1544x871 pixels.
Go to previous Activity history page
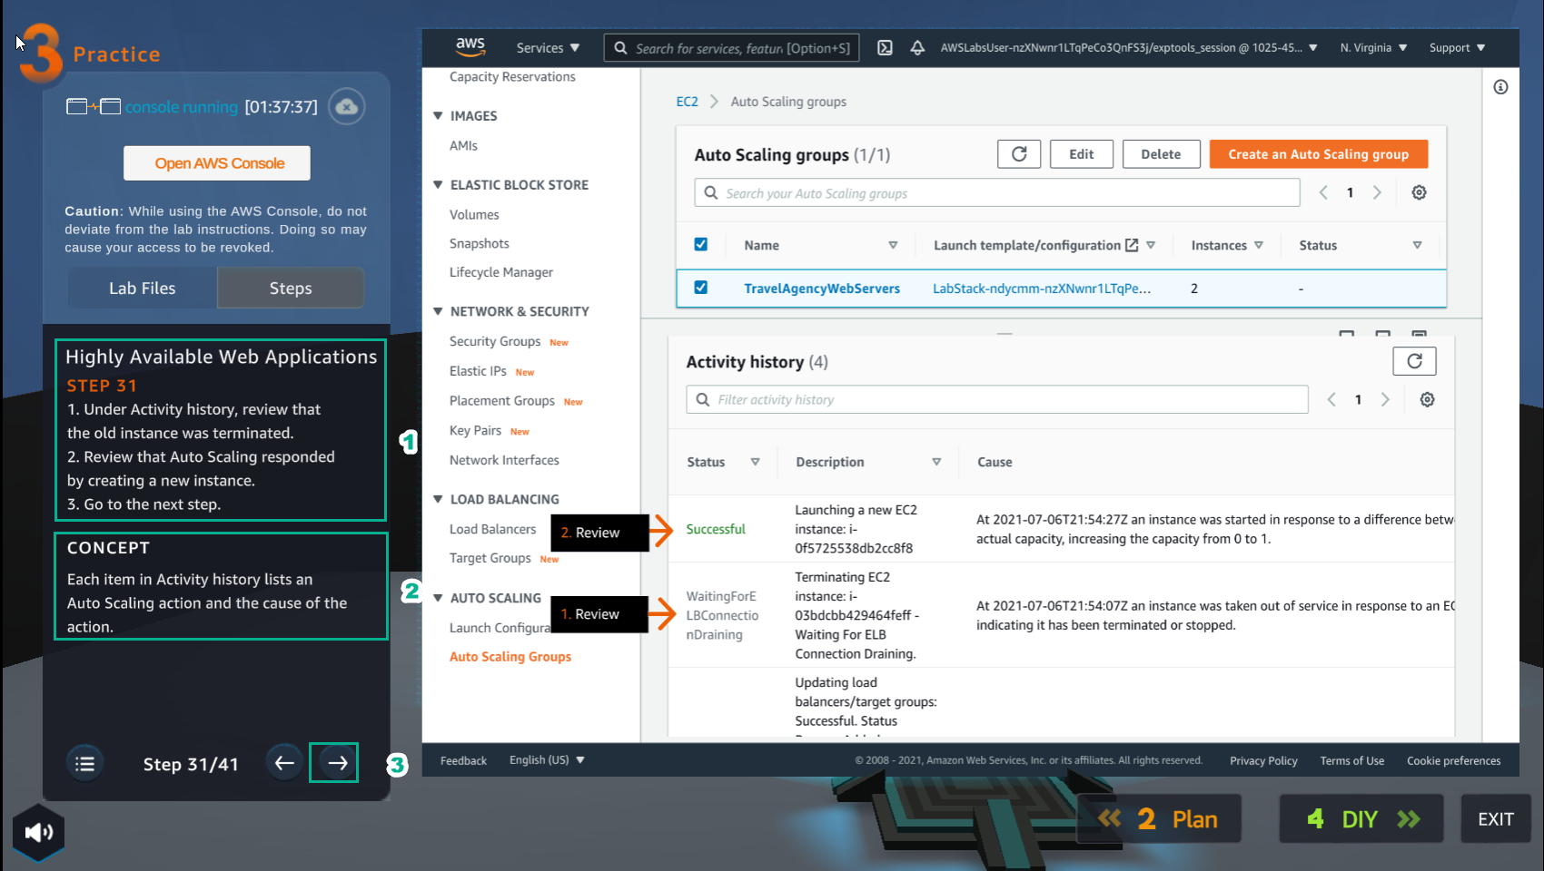[1331, 399]
